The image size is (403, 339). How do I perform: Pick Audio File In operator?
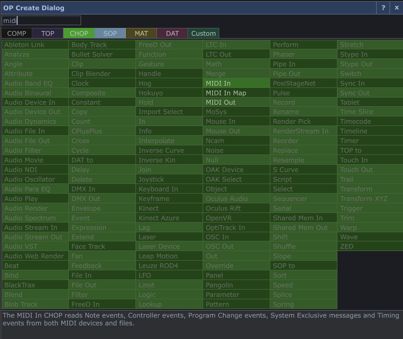[35, 131]
